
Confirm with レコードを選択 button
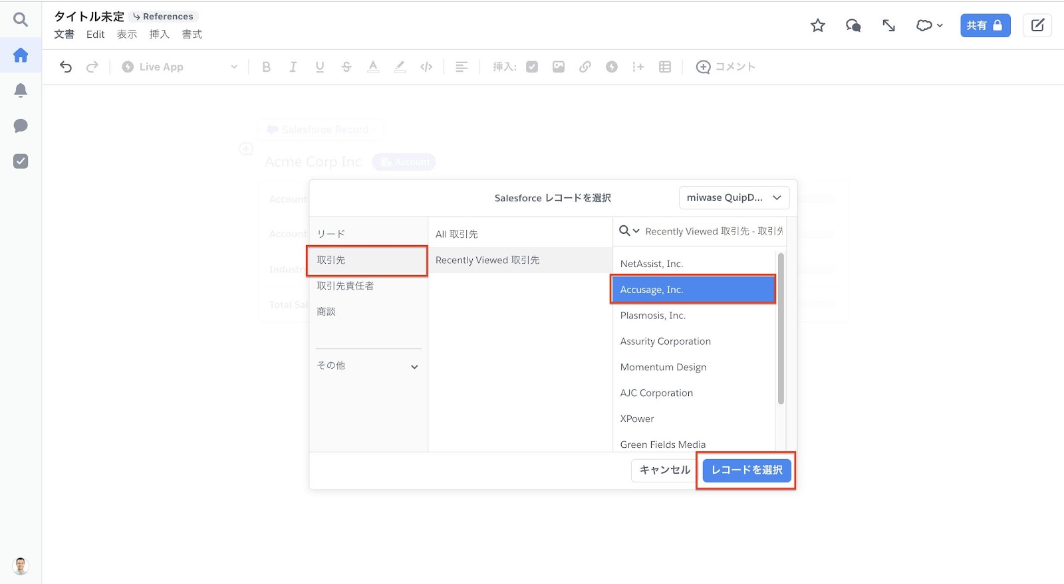click(x=747, y=470)
